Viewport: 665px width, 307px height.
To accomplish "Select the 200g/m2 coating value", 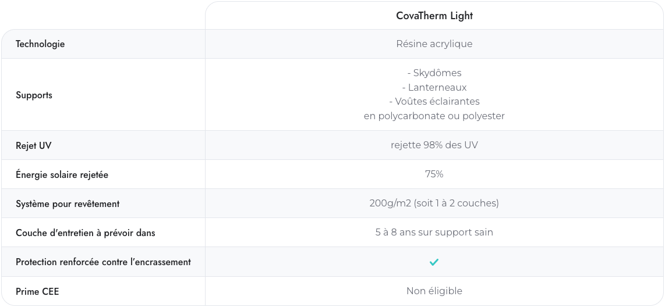I will [434, 204].
